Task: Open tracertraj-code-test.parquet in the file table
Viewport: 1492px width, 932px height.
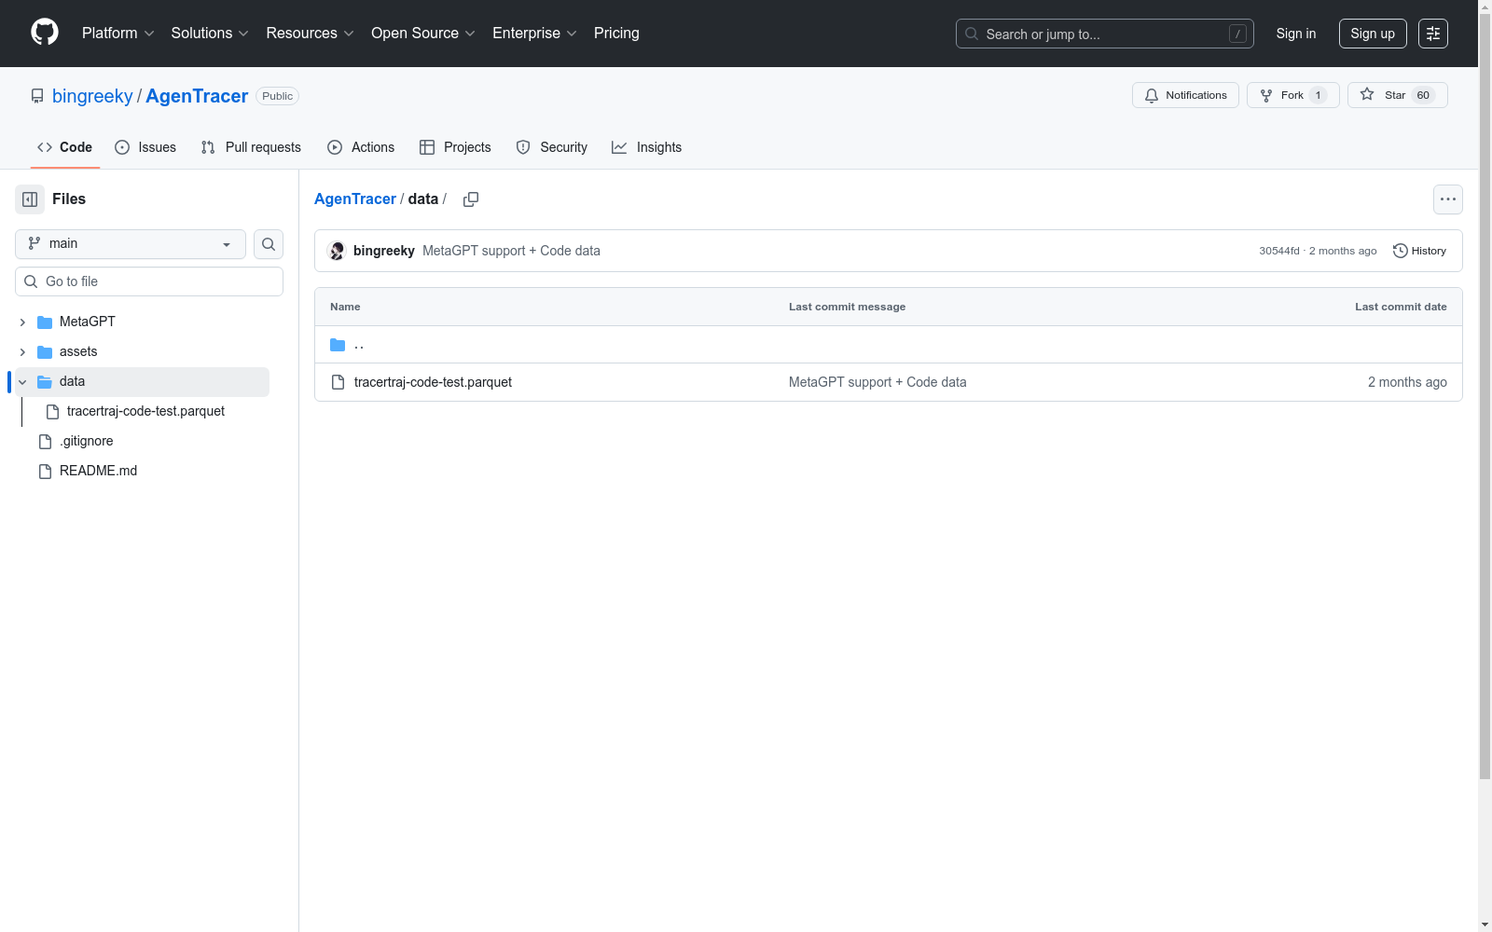Action: click(433, 382)
